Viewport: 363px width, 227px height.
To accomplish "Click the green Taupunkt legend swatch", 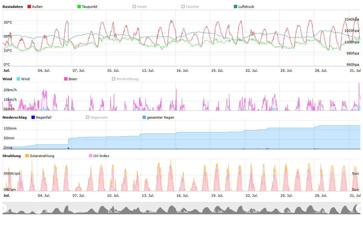I will point(79,7).
